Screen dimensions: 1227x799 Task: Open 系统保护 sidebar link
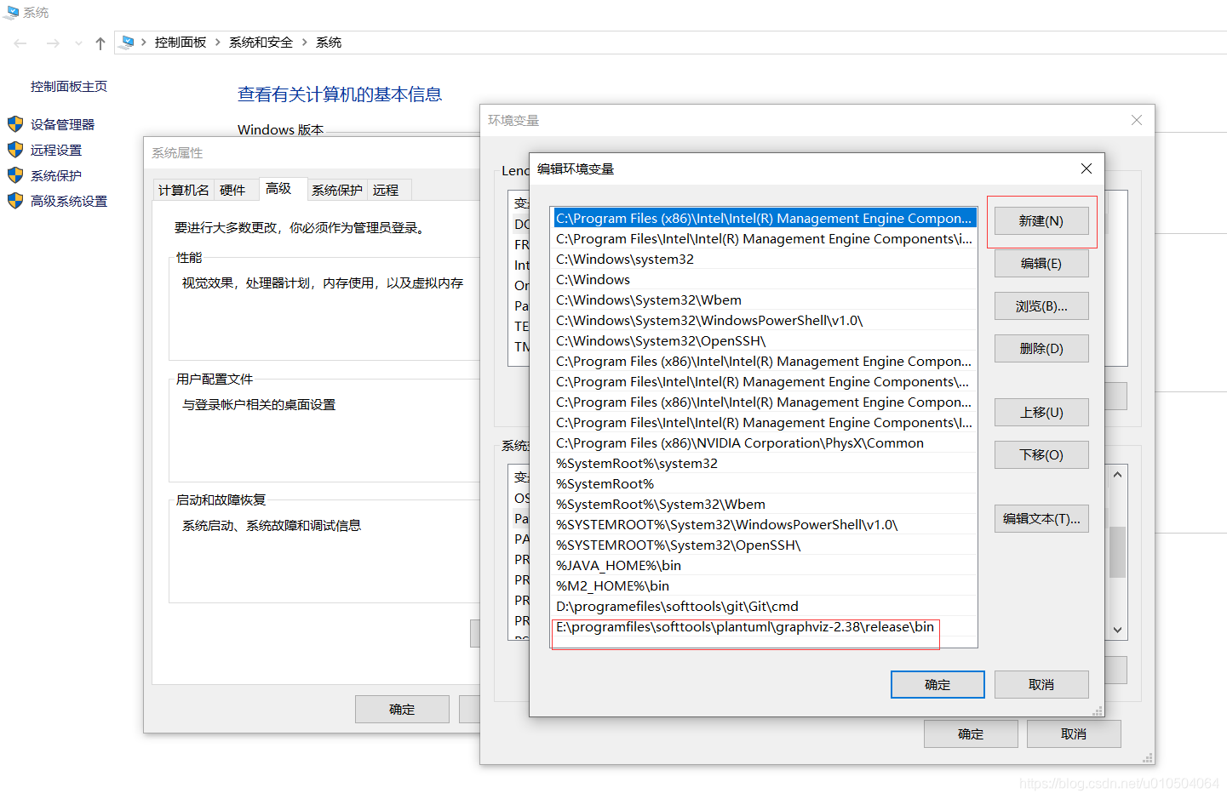tap(56, 175)
